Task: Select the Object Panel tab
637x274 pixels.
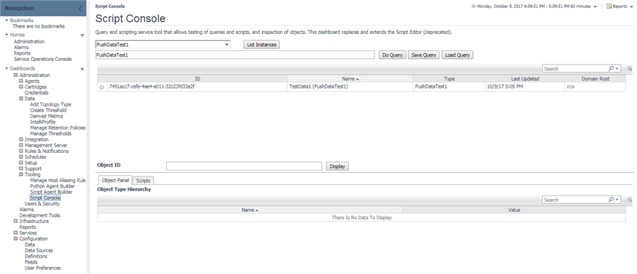Action: click(115, 180)
